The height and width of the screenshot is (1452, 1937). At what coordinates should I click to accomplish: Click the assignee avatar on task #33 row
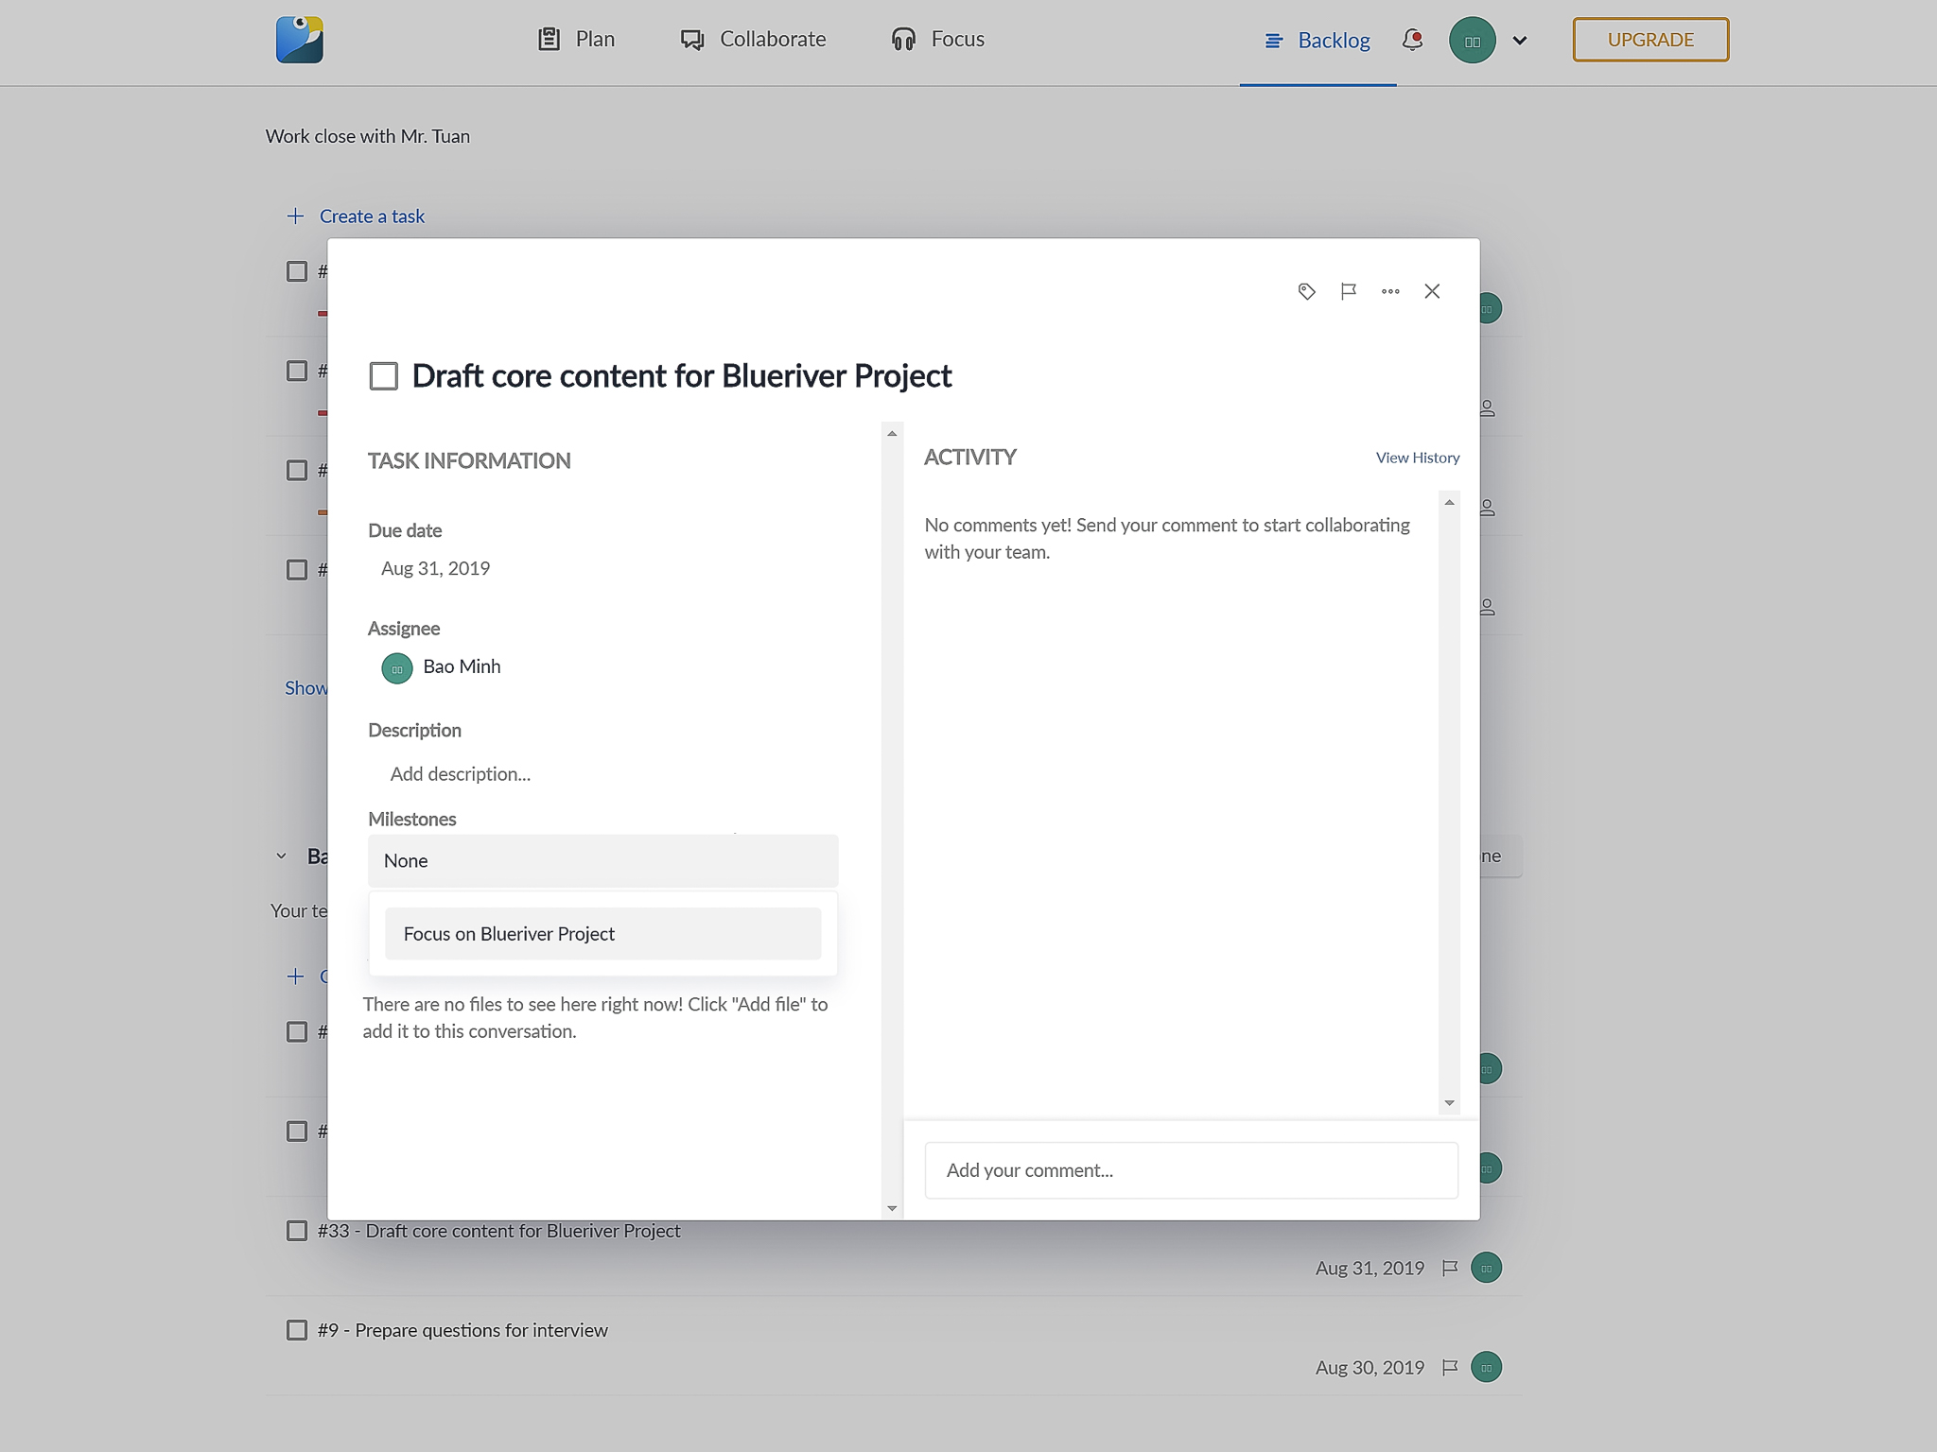pyautogui.click(x=1487, y=1268)
